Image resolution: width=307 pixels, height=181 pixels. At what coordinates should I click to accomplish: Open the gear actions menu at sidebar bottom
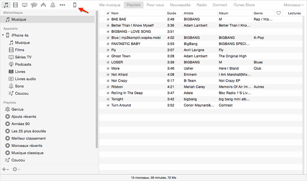16,169
